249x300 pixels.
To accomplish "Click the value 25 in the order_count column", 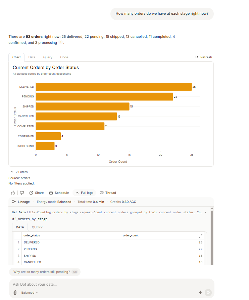I will click(x=200, y=242).
